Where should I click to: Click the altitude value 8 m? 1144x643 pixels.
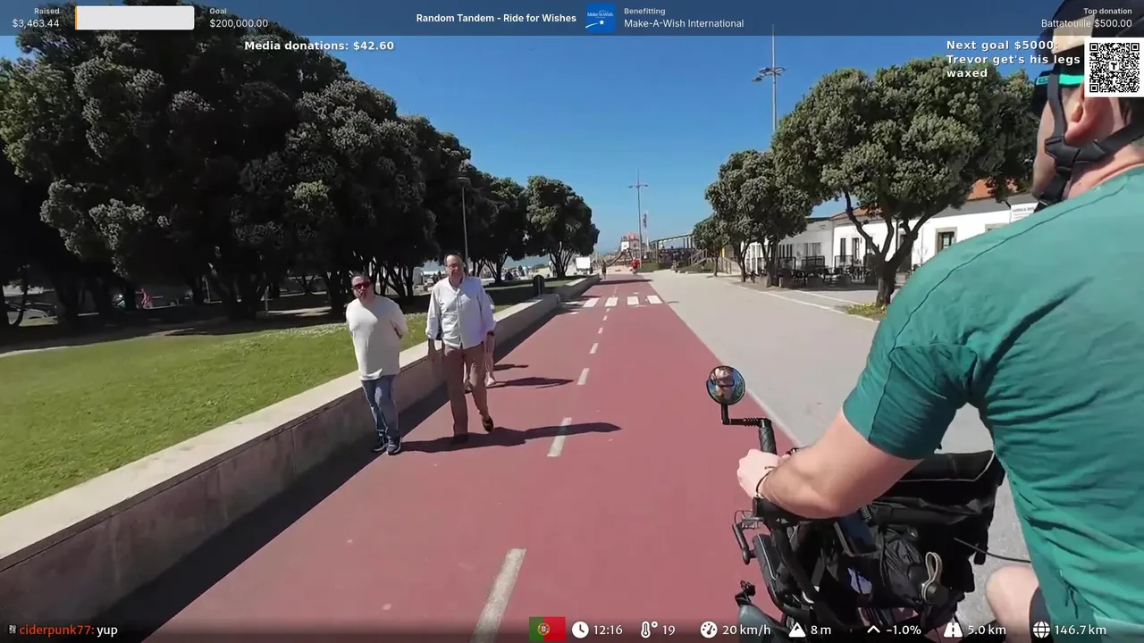[820, 630]
